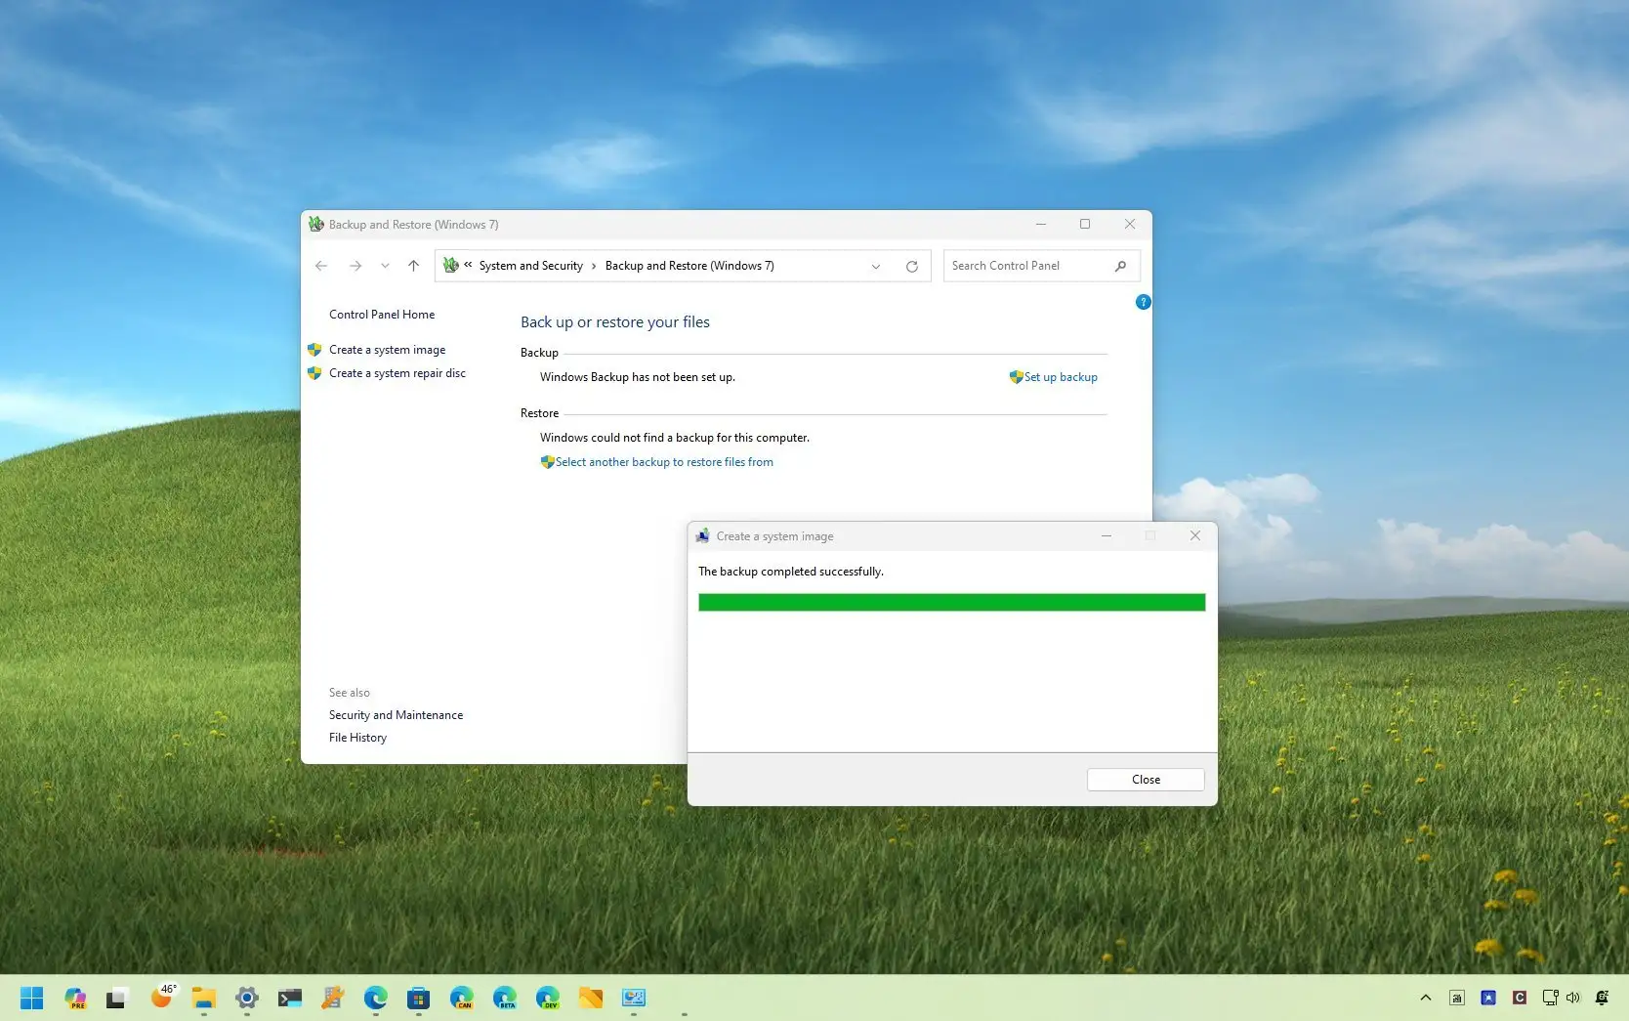Viewport: 1629px width, 1021px height.
Task: Open Security and Maintenance link
Action: [396, 715]
